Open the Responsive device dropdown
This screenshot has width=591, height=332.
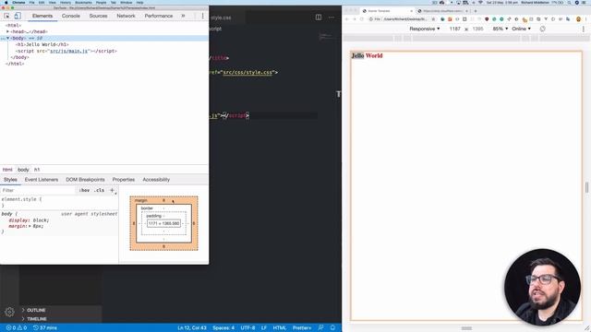(425, 29)
